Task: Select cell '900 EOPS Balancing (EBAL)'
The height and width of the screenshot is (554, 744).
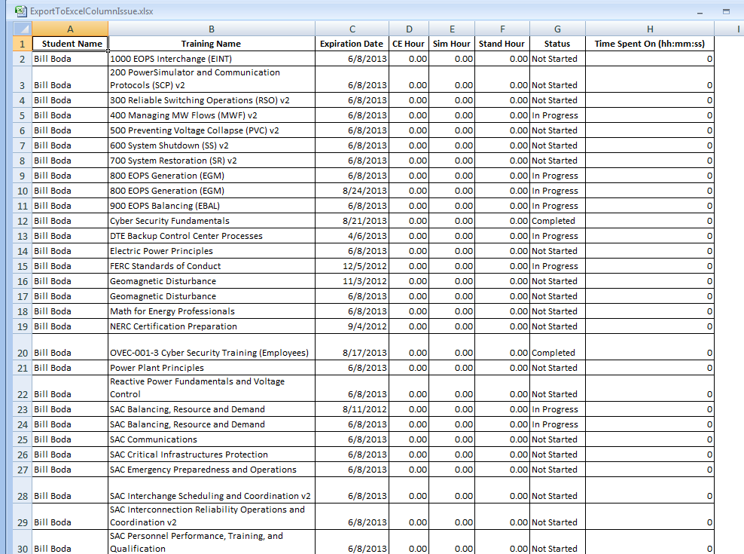Action: click(212, 206)
